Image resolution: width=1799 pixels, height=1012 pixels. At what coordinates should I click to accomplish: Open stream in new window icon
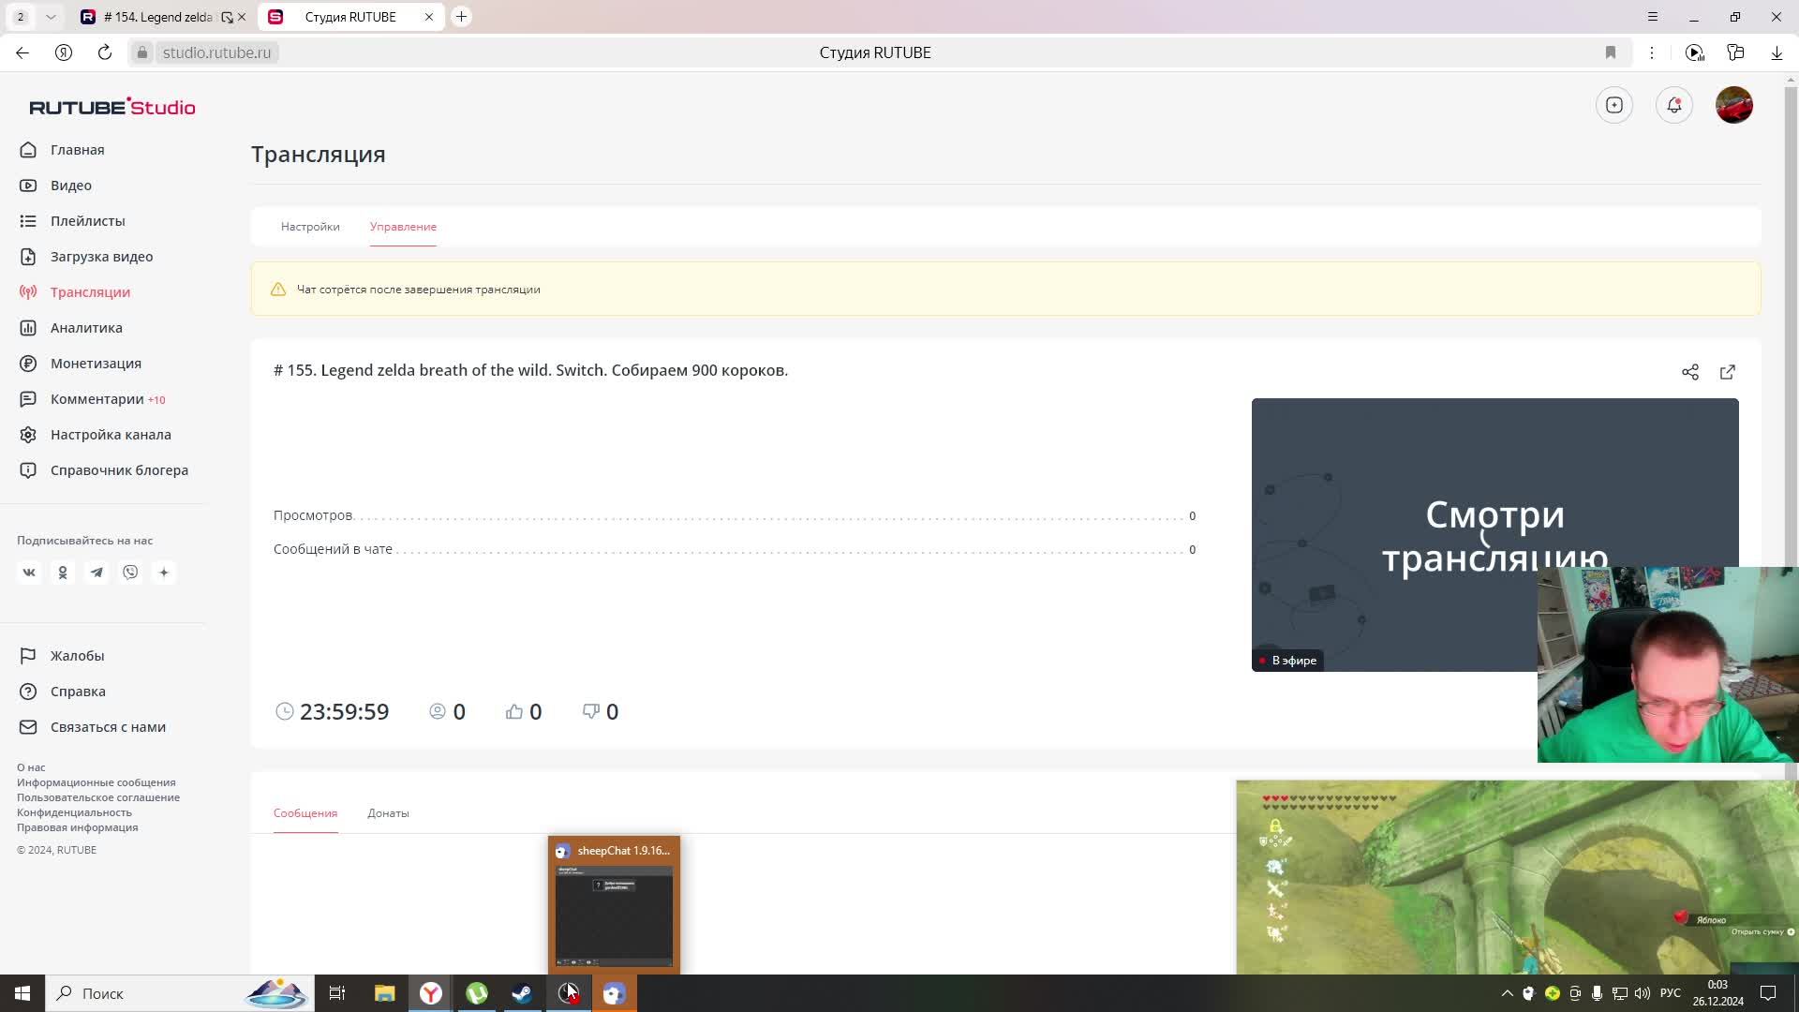(1727, 372)
